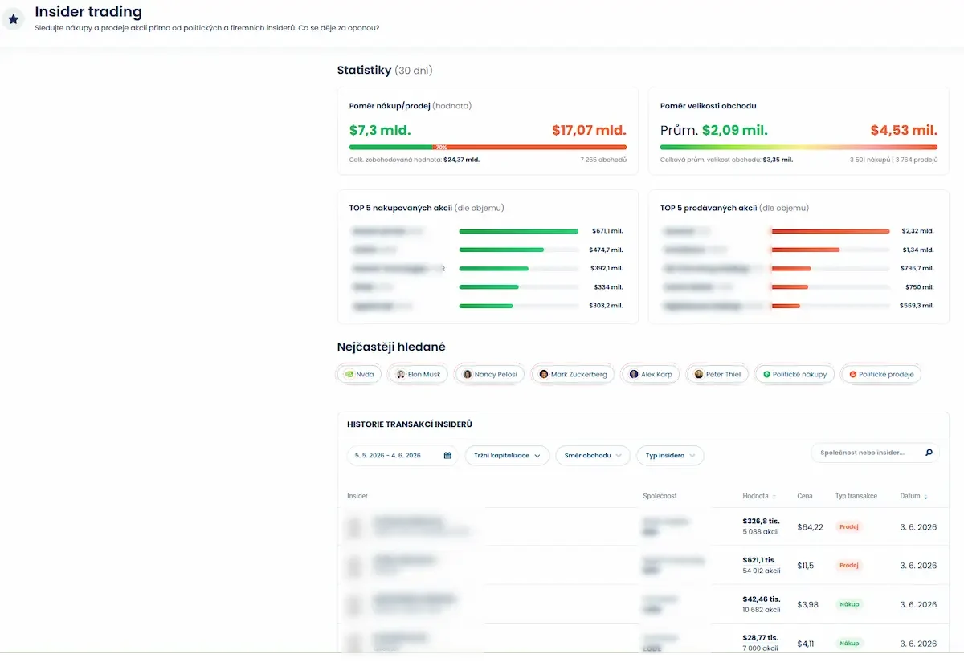This screenshot has width=964, height=662.
Task: Click the $4,53 mil. average sell size
Action: coord(904,130)
